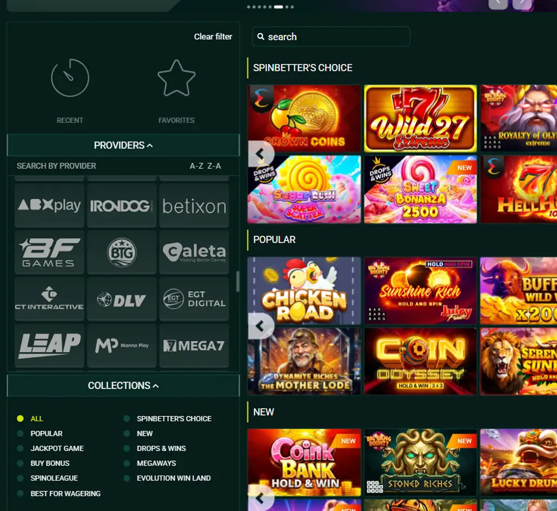Select the ALL collection radio
Image resolution: width=557 pixels, height=511 pixels.
20,418
